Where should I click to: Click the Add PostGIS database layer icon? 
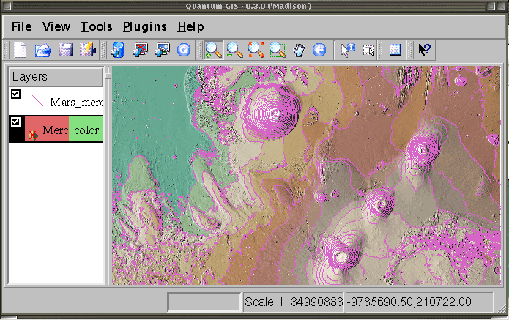click(117, 50)
